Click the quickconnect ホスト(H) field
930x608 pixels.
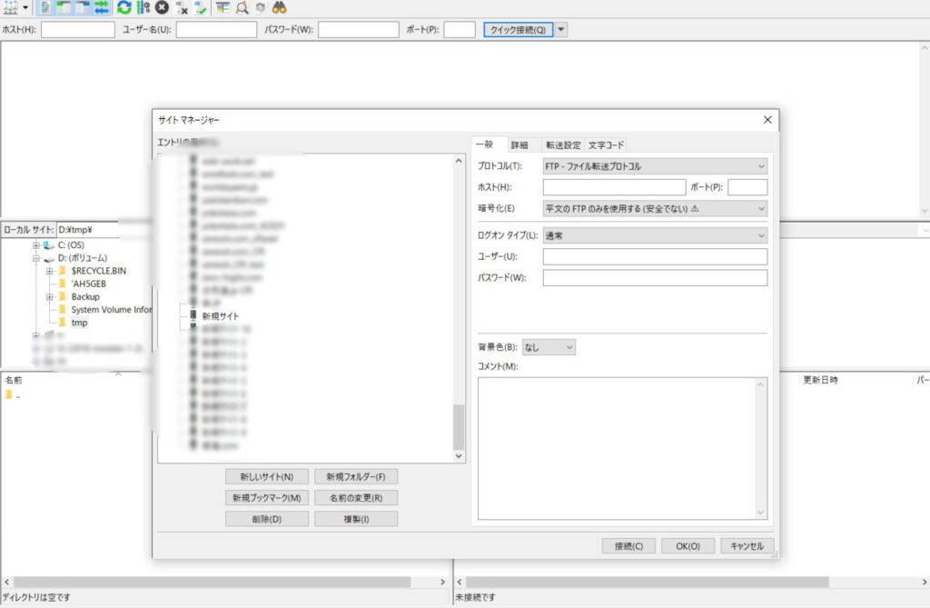[78, 30]
